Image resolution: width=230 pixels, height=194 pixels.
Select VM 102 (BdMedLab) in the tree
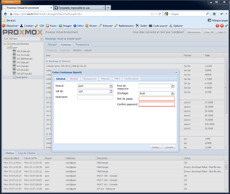[23, 59]
